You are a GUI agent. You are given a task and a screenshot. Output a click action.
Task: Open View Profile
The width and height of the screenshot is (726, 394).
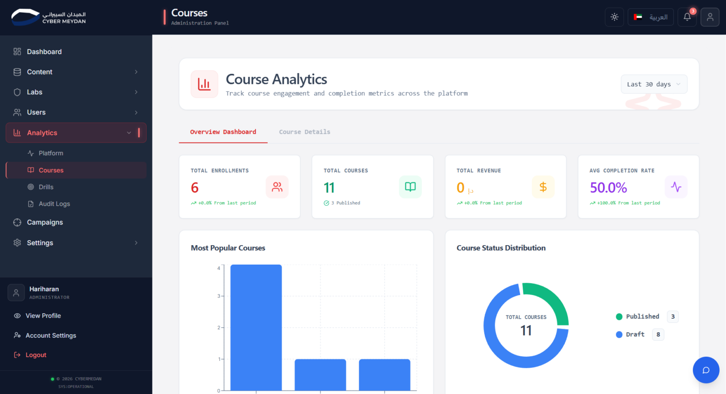(x=43, y=315)
